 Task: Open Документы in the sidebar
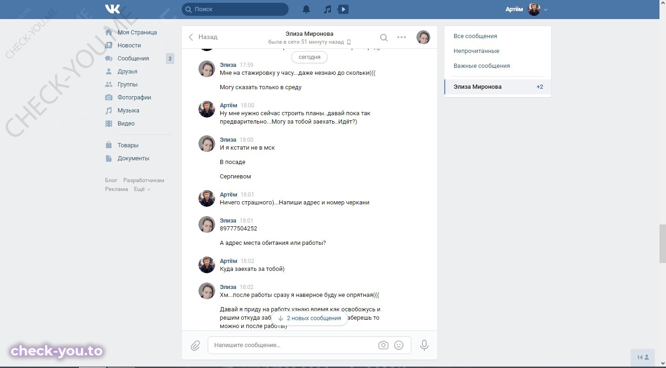point(133,158)
